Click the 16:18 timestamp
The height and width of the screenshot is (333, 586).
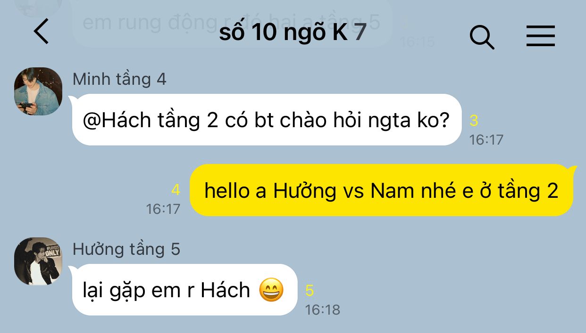pos(322,309)
